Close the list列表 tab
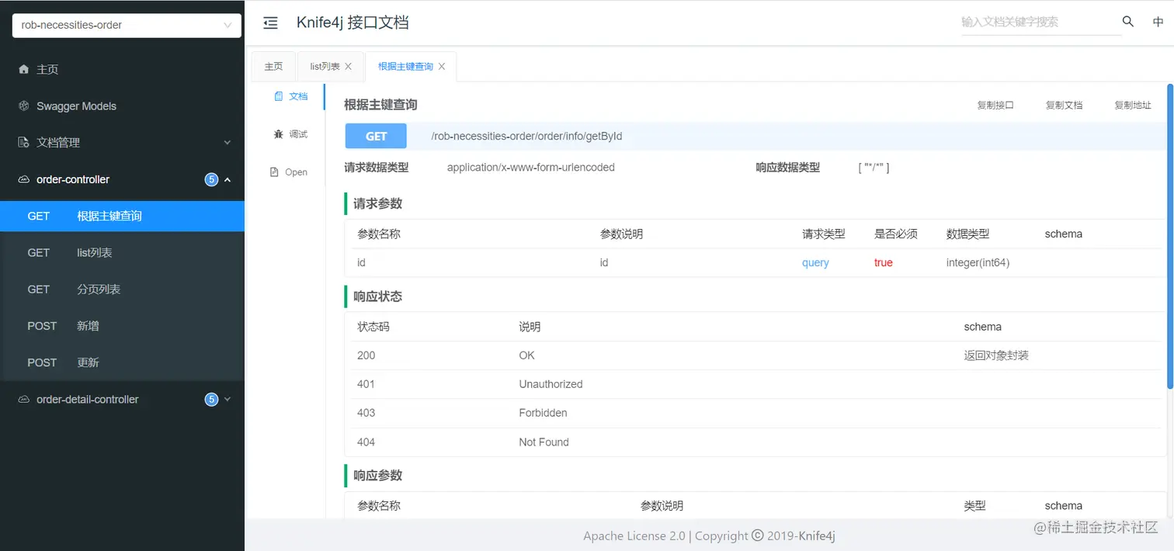This screenshot has width=1174, height=551. pos(348,67)
